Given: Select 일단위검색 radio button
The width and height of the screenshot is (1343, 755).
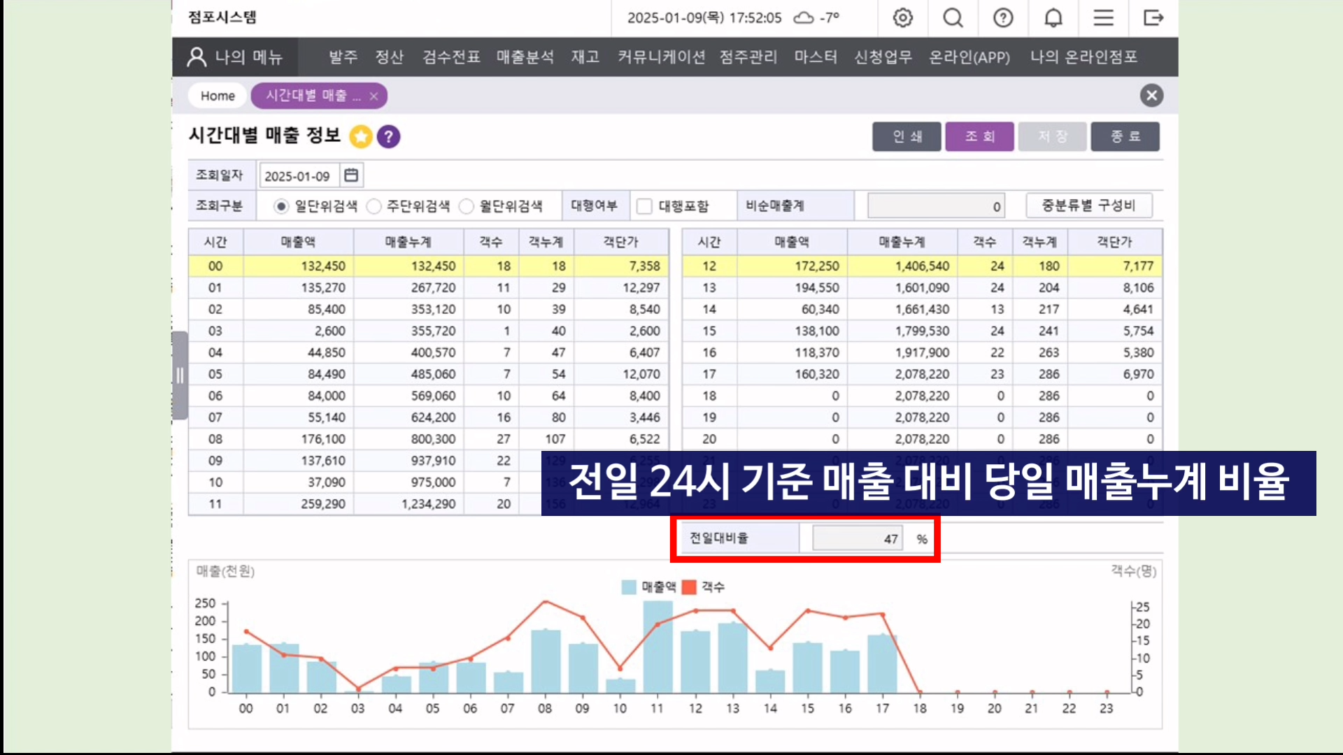Looking at the screenshot, I should [280, 206].
